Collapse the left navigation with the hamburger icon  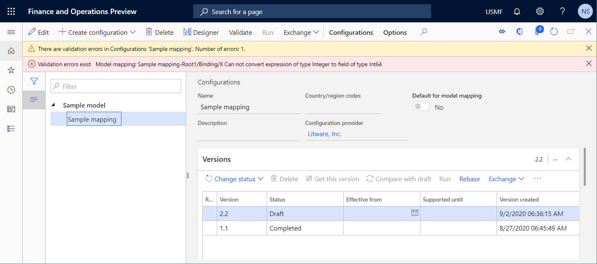click(11, 31)
